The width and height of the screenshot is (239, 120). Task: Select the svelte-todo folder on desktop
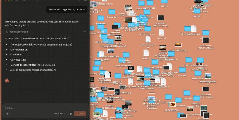[x=150, y=3]
